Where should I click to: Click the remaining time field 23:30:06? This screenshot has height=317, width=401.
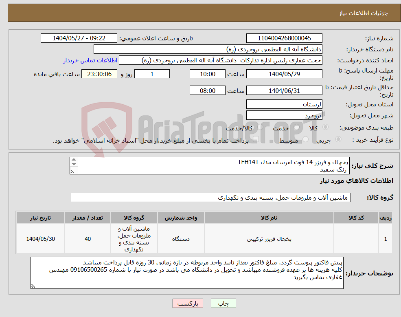99,74
